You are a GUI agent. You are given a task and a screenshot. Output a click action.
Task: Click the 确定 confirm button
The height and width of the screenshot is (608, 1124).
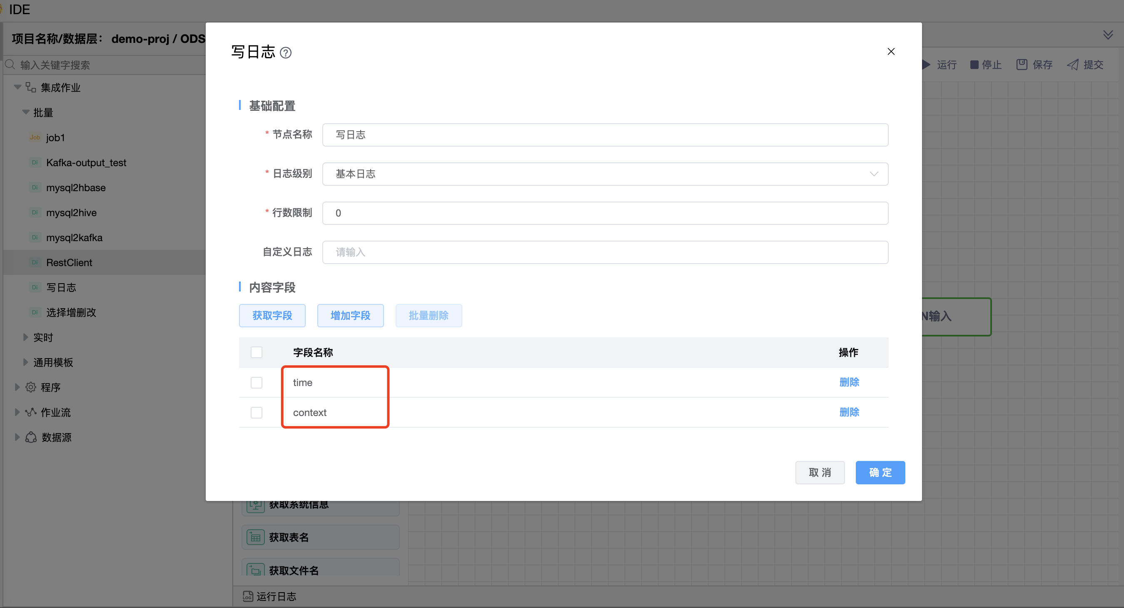880,472
